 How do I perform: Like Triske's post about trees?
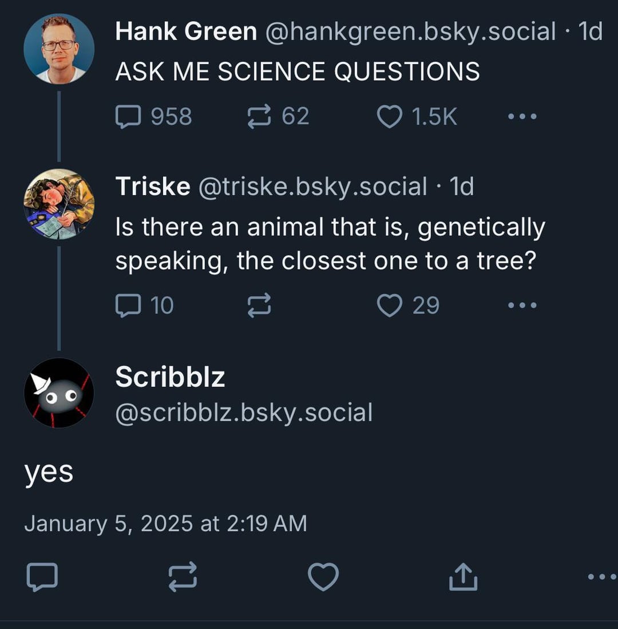point(390,305)
